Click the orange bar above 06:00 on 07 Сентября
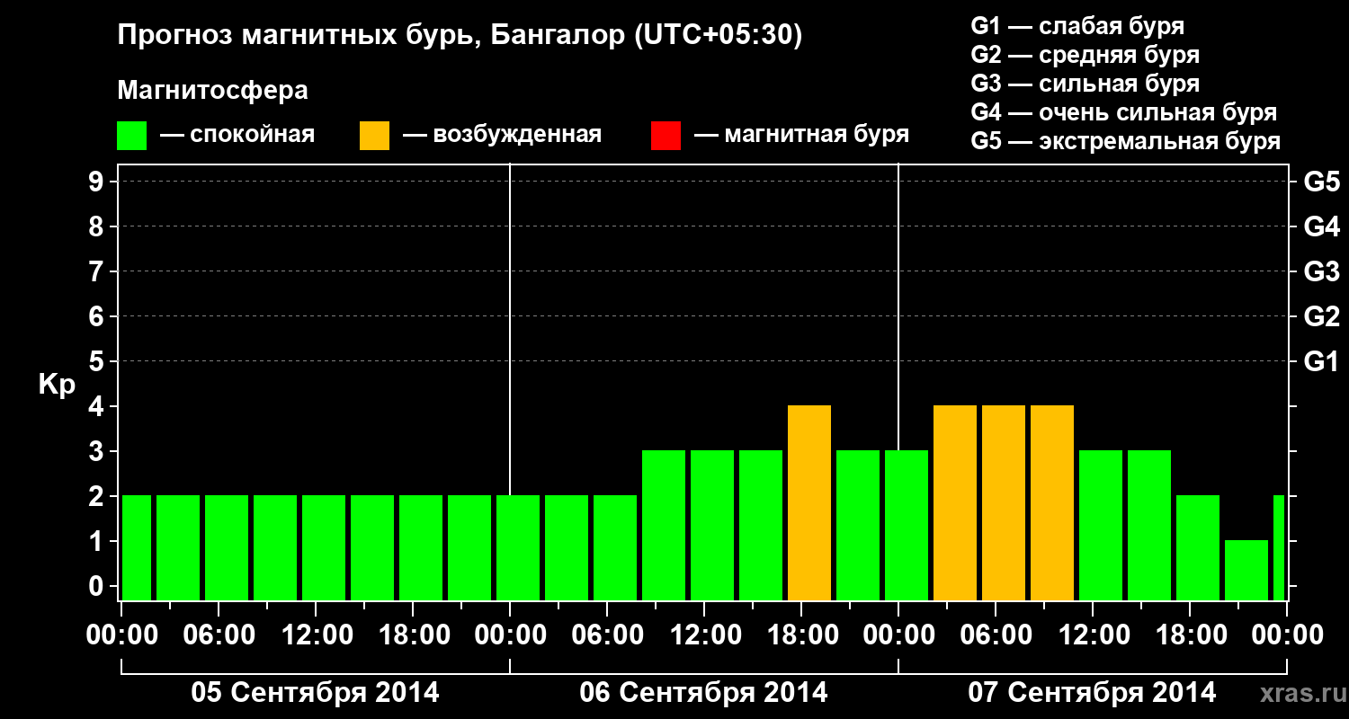Viewport: 1349px width, 719px height. coord(1004,502)
